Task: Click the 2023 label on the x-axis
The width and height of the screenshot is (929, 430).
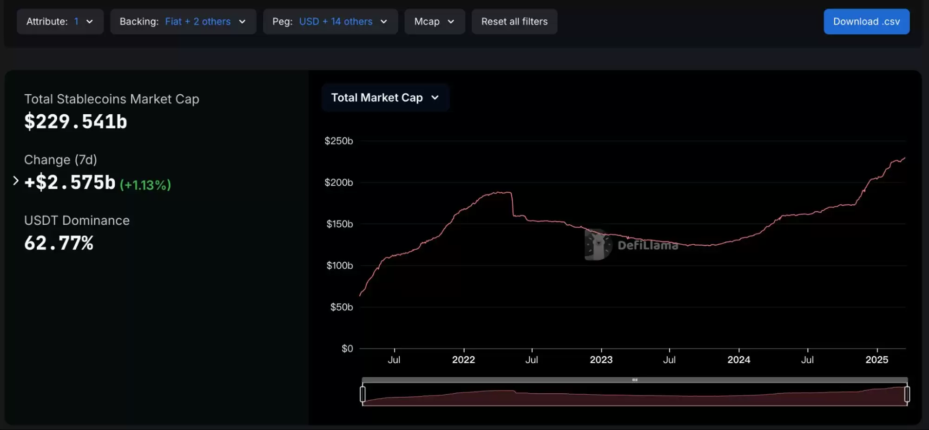Action: (x=601, y=360)
